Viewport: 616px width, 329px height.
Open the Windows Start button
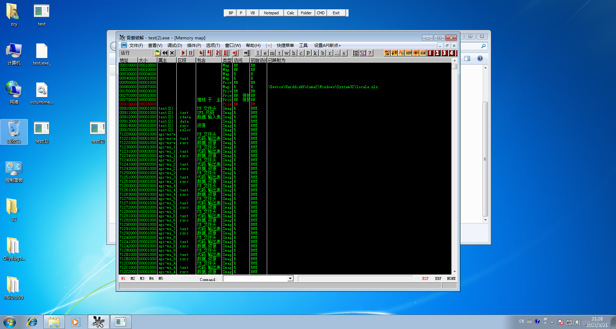[x=9, y=322]
